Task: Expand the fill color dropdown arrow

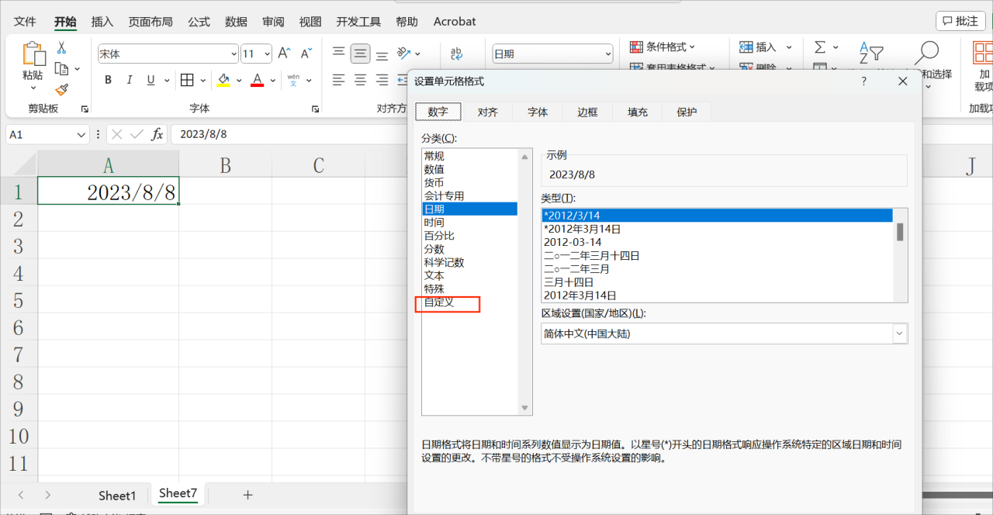Action: click(240, 80)
